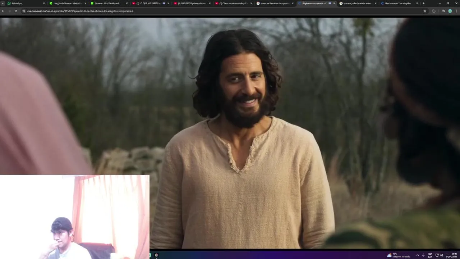The height and width of the screenshot is (259, 460).
Task: Click the microphone icon in system tray
Action: 423,255
